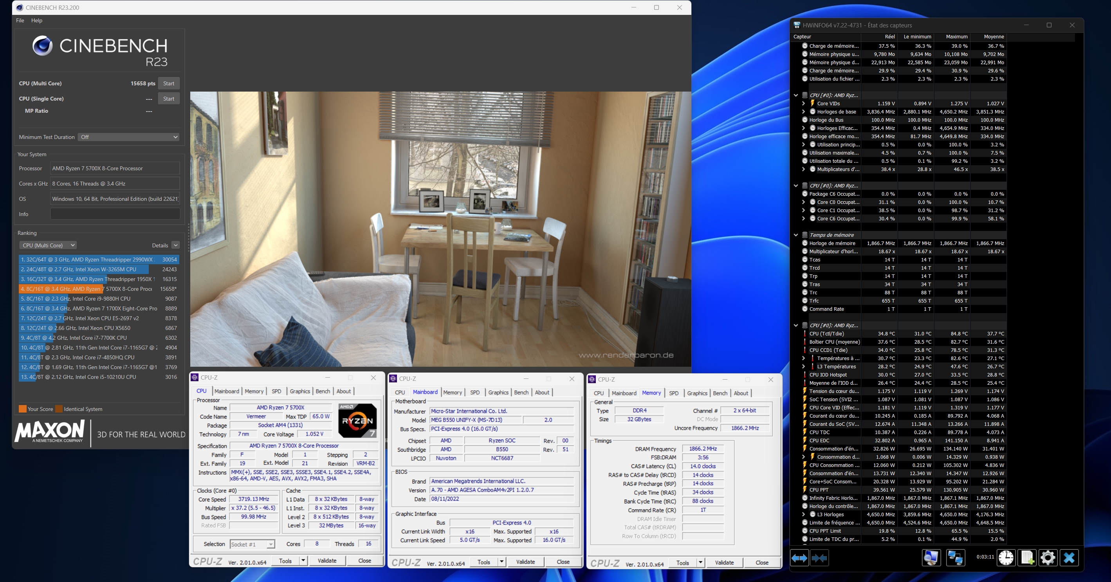Screen dimensions: 1111x582
Task: Click HWiNFO shrink columns arrows icon
Action: coord(819,558)
